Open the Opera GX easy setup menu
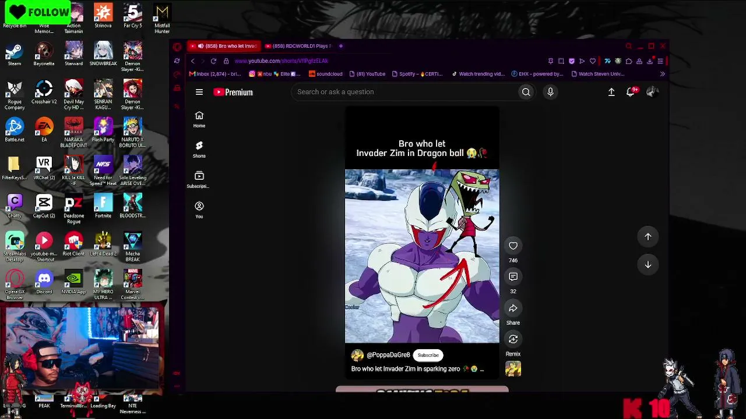This screenshot has width=746, height=419. (x=660, y=61)
